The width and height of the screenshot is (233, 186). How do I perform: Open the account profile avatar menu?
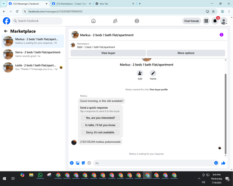click(x=224, y=21)
